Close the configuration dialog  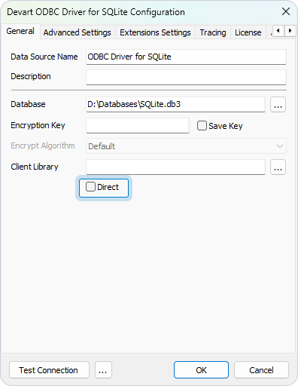(286, 11)
